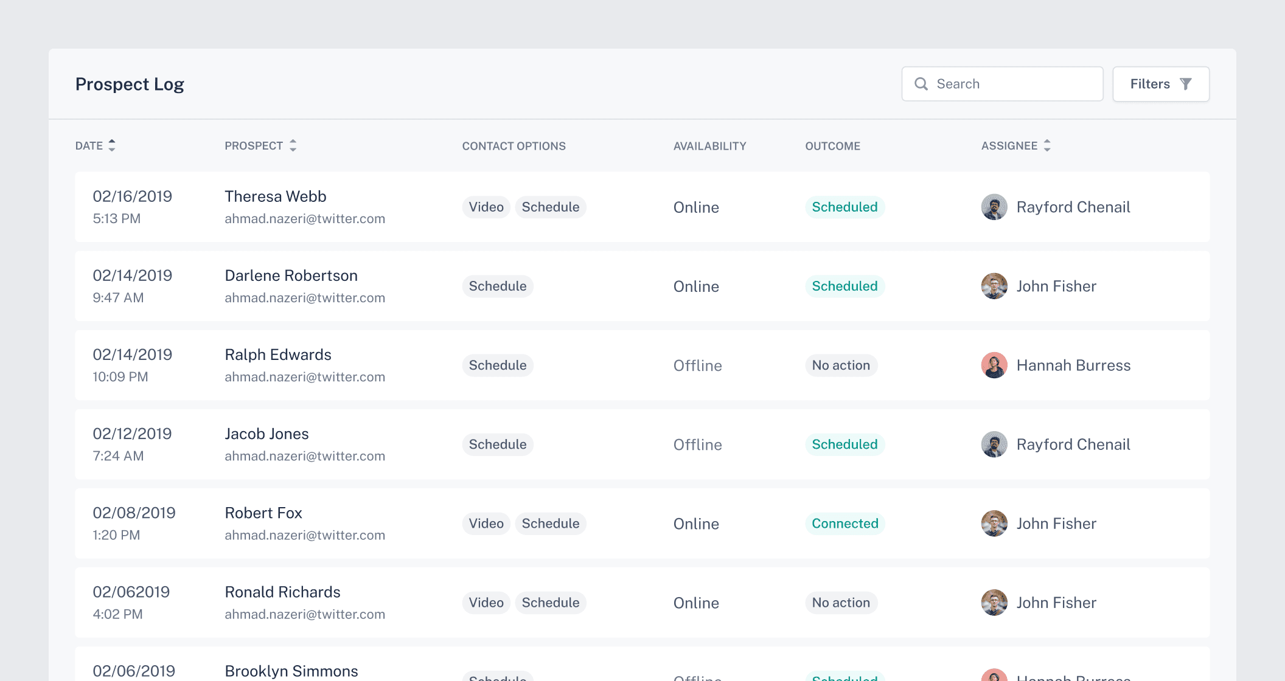Sort the table by Date column
This screenshot has height=681, width=1285.
tap(112, 145)
